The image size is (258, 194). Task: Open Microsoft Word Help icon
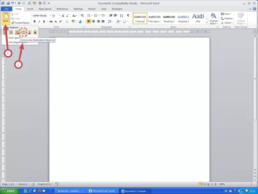pos(254,9)
